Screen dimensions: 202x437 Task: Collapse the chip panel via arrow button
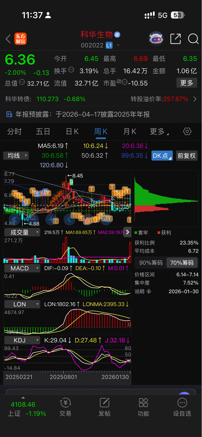click(127, 232)
